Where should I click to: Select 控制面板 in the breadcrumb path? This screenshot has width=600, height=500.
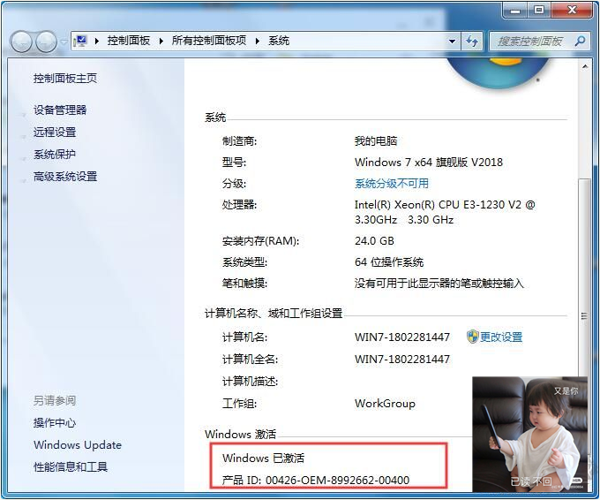(129, 41)
